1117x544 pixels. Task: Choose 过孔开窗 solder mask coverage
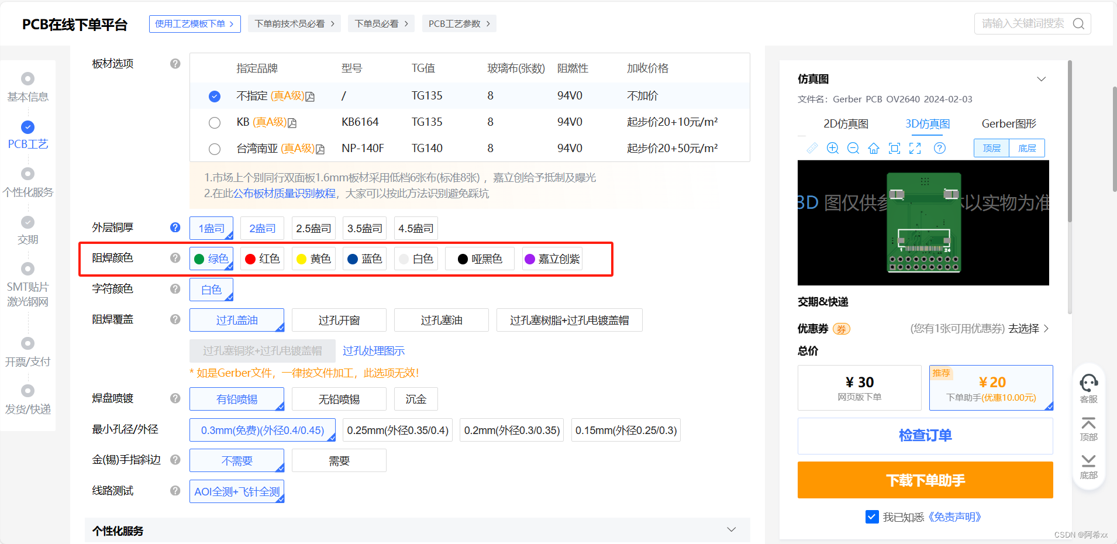pyautogui.click(x=339, y=320)
